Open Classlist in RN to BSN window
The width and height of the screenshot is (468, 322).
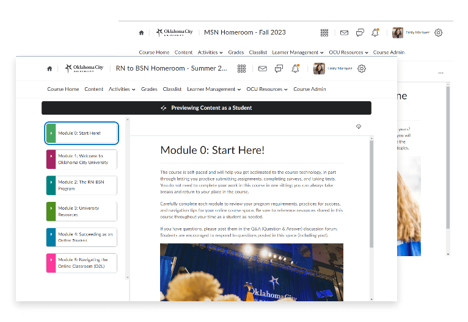[172, 90]
